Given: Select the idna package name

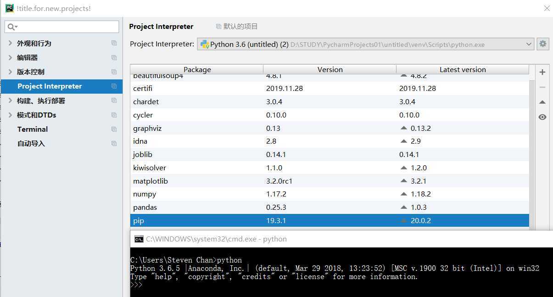Looking at the screenshot, I should 140,141.
